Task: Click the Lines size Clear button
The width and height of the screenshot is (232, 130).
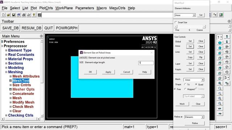Action: [201, 52]
